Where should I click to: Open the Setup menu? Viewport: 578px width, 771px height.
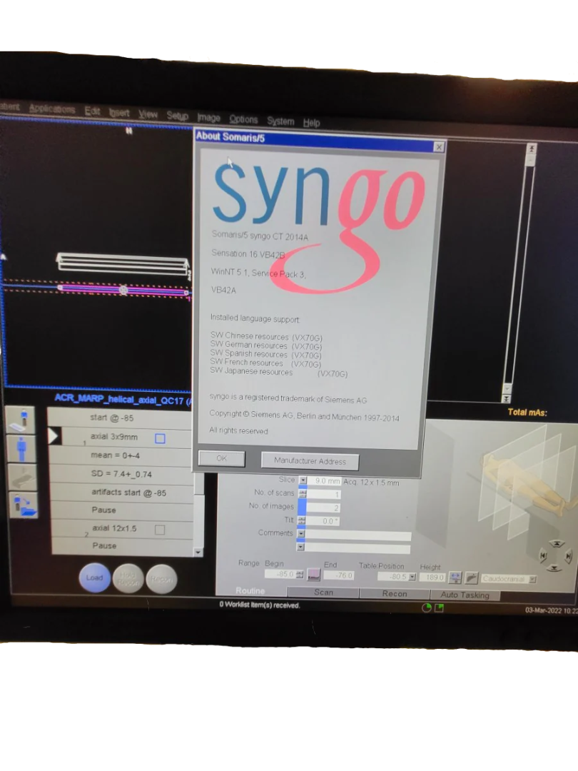coord(177,116)
